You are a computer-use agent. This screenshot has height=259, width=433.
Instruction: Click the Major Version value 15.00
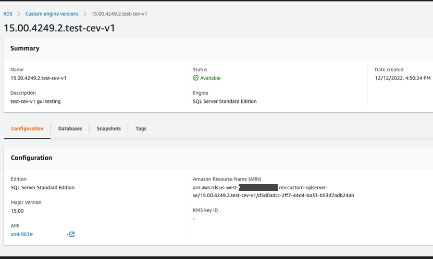click(17, 211)
